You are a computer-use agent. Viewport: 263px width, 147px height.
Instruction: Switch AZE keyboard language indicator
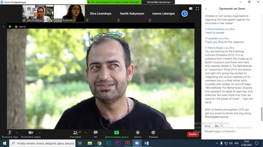tap(236, 143)
